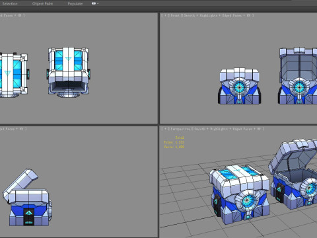Select the open-front chest in top-left viewport
The height and width of the screenshot is (238, 317).
(69, 72)
